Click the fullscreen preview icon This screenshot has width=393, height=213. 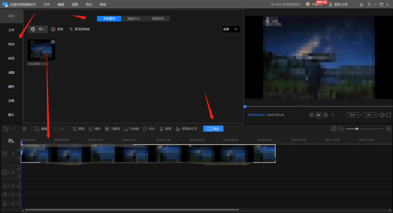point(389,115)
